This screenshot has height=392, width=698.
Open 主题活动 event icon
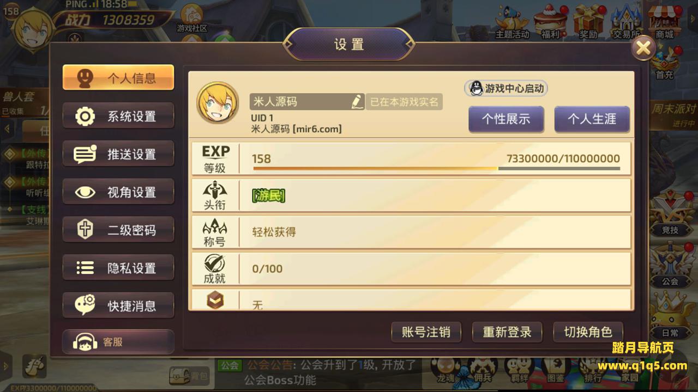point(512,22)
